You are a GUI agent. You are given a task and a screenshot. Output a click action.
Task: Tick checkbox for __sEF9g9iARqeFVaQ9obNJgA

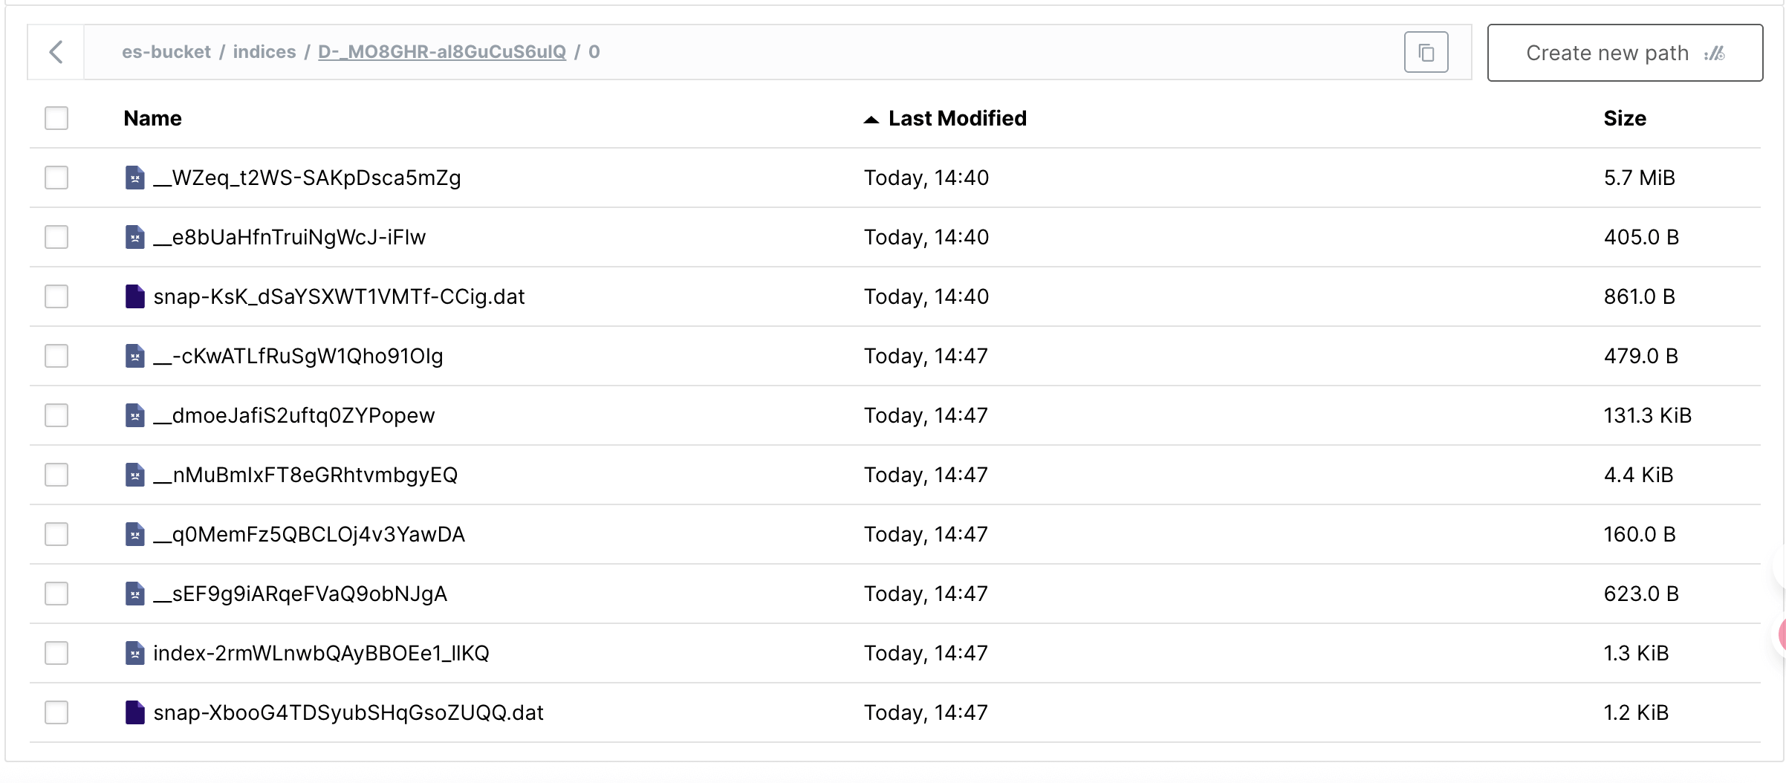[56, 594]
